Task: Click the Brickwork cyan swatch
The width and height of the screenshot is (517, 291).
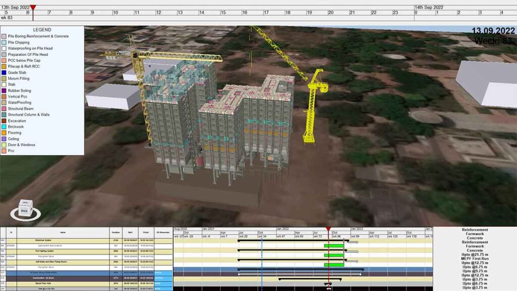Action: [4, 127]
